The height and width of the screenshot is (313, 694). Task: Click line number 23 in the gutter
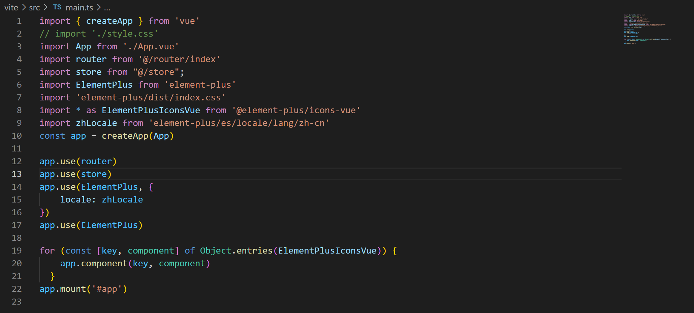click(x=17, y=302)
